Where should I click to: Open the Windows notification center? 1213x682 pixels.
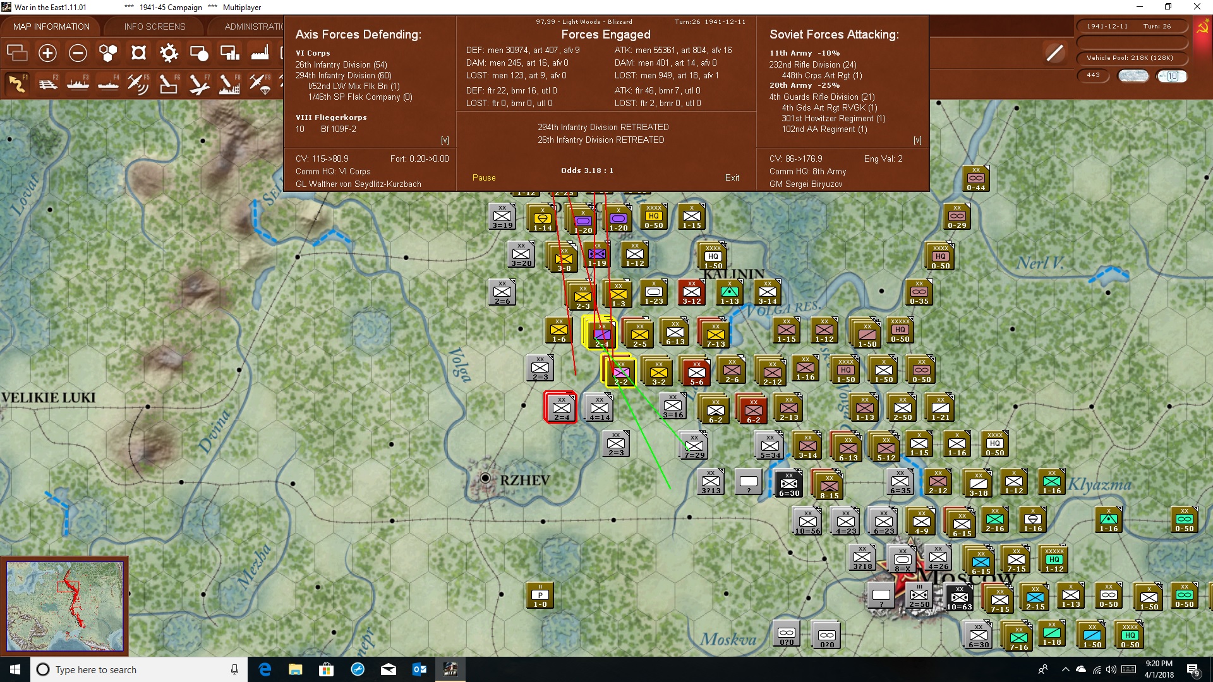(x=1193, y=669)
